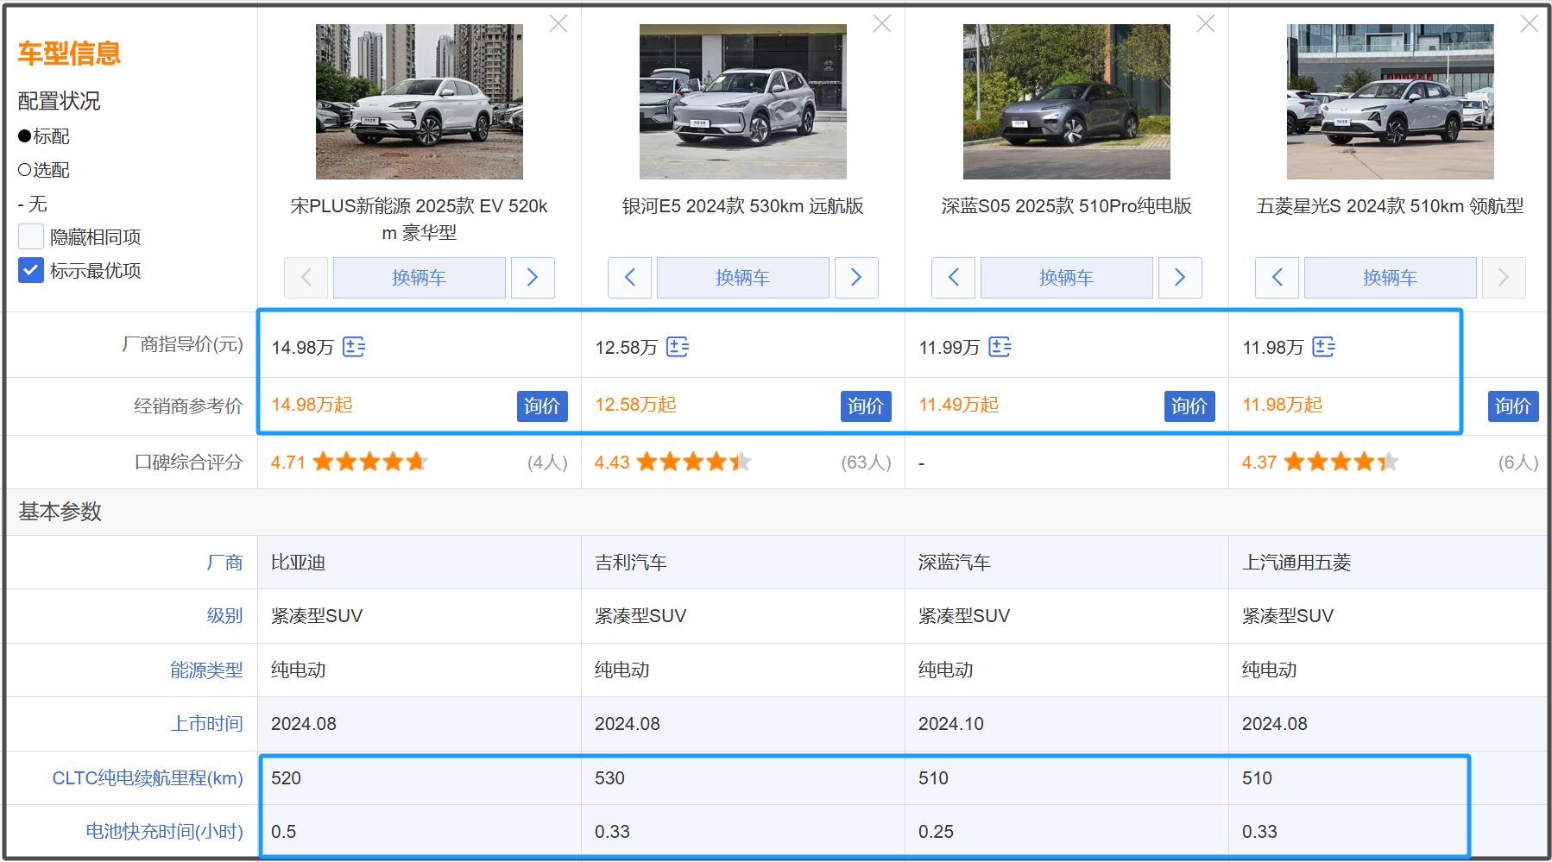Open price calculator icon next to 12.58万
Image resolution: width=1552 pixels, height=862 pixels.
pyautogui.click(x=678, y=347)
